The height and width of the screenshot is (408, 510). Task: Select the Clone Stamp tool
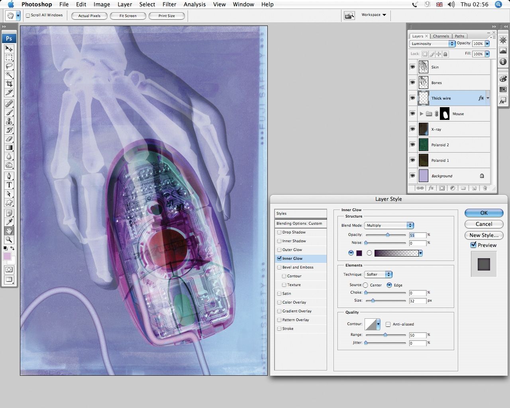(x=9, y=121)
